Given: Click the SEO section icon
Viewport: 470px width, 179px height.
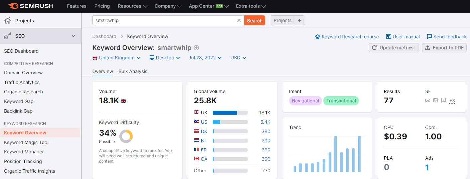Looking at the screenshot, I should [7, 36].
